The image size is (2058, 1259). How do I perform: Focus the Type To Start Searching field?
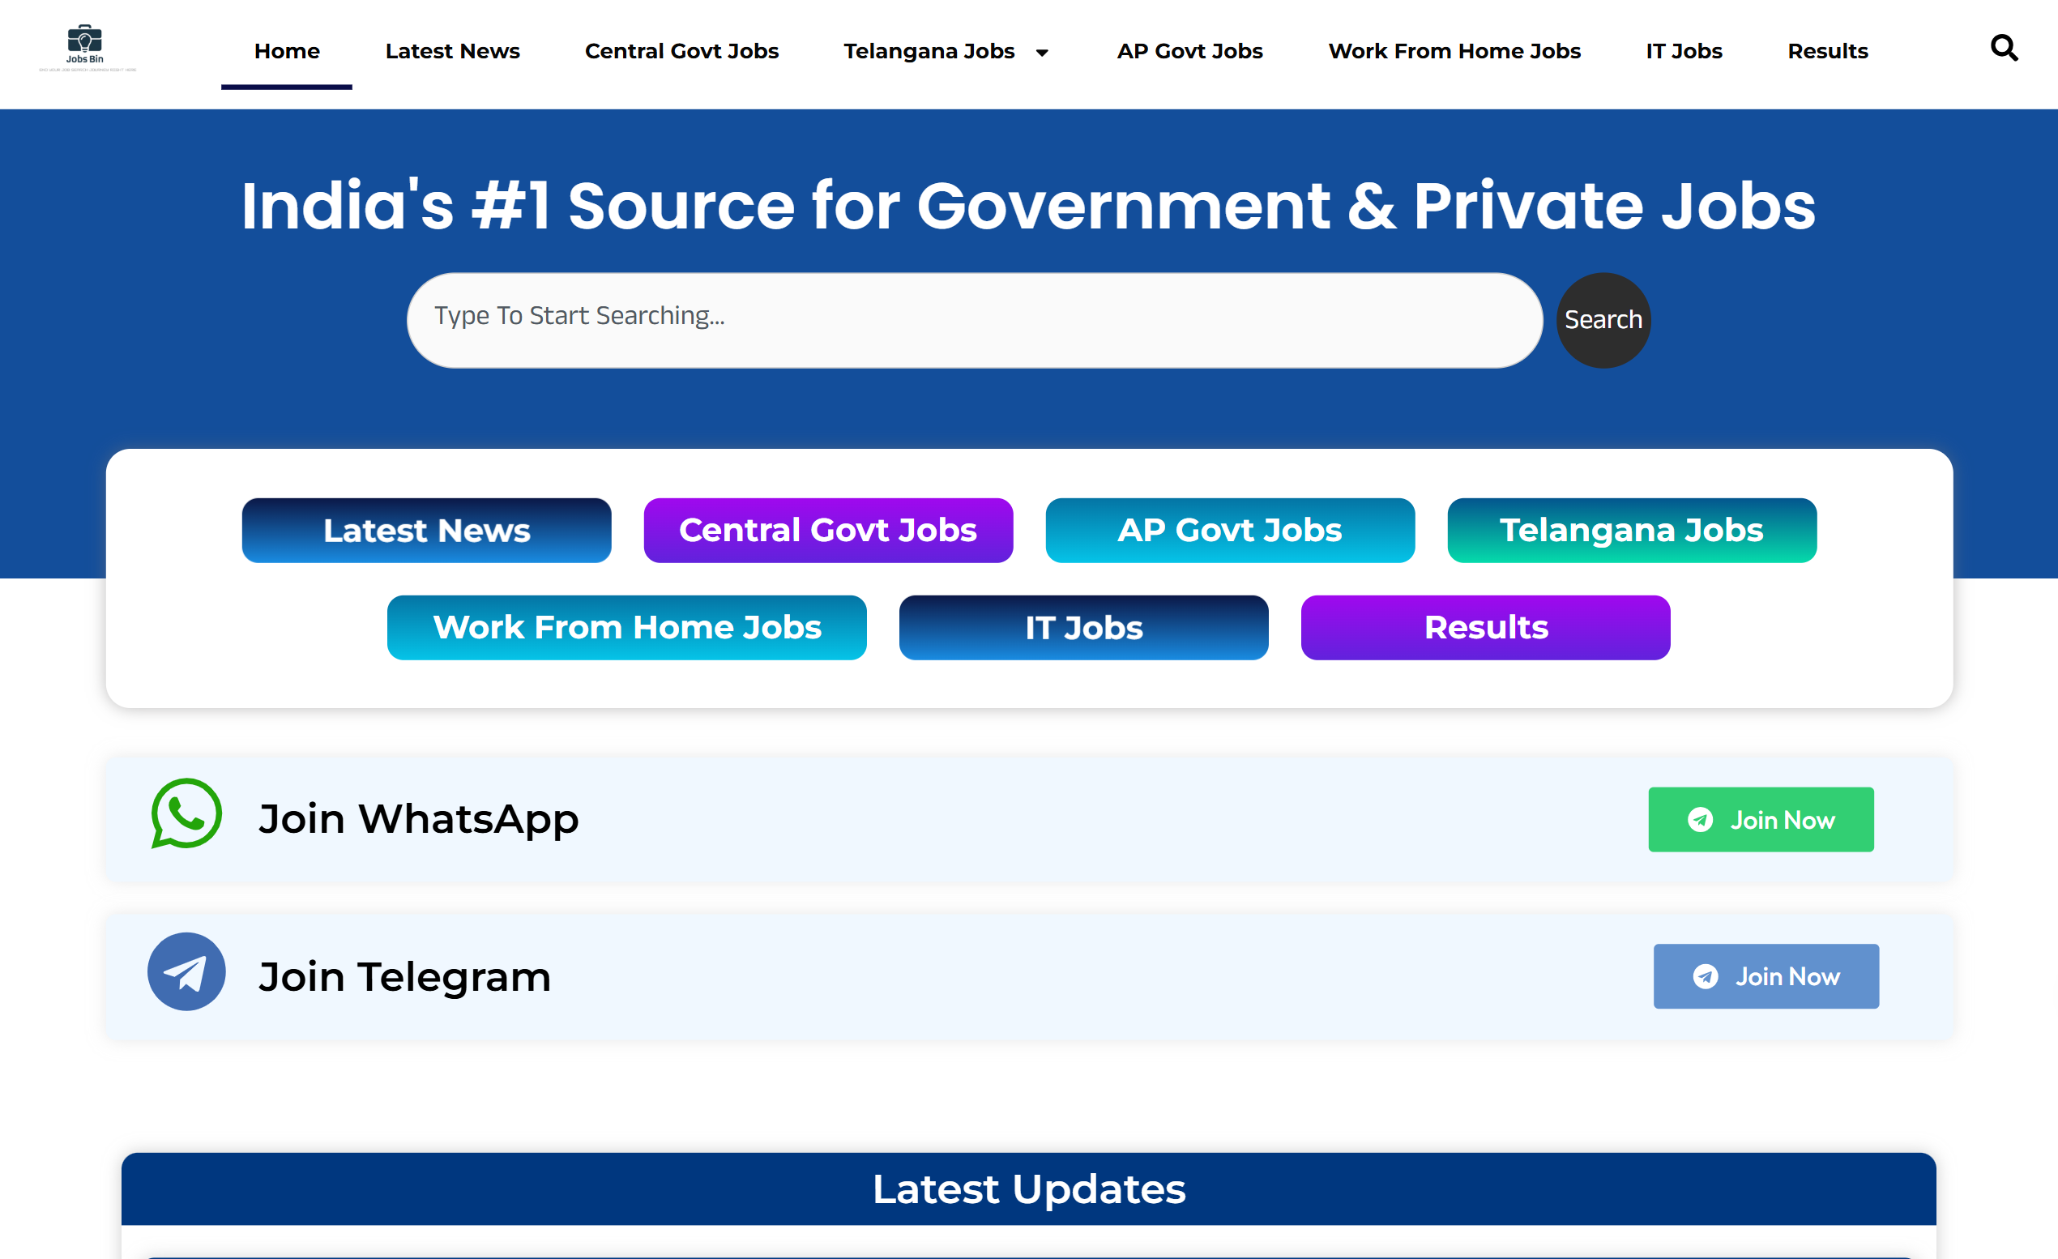[973, 320]
